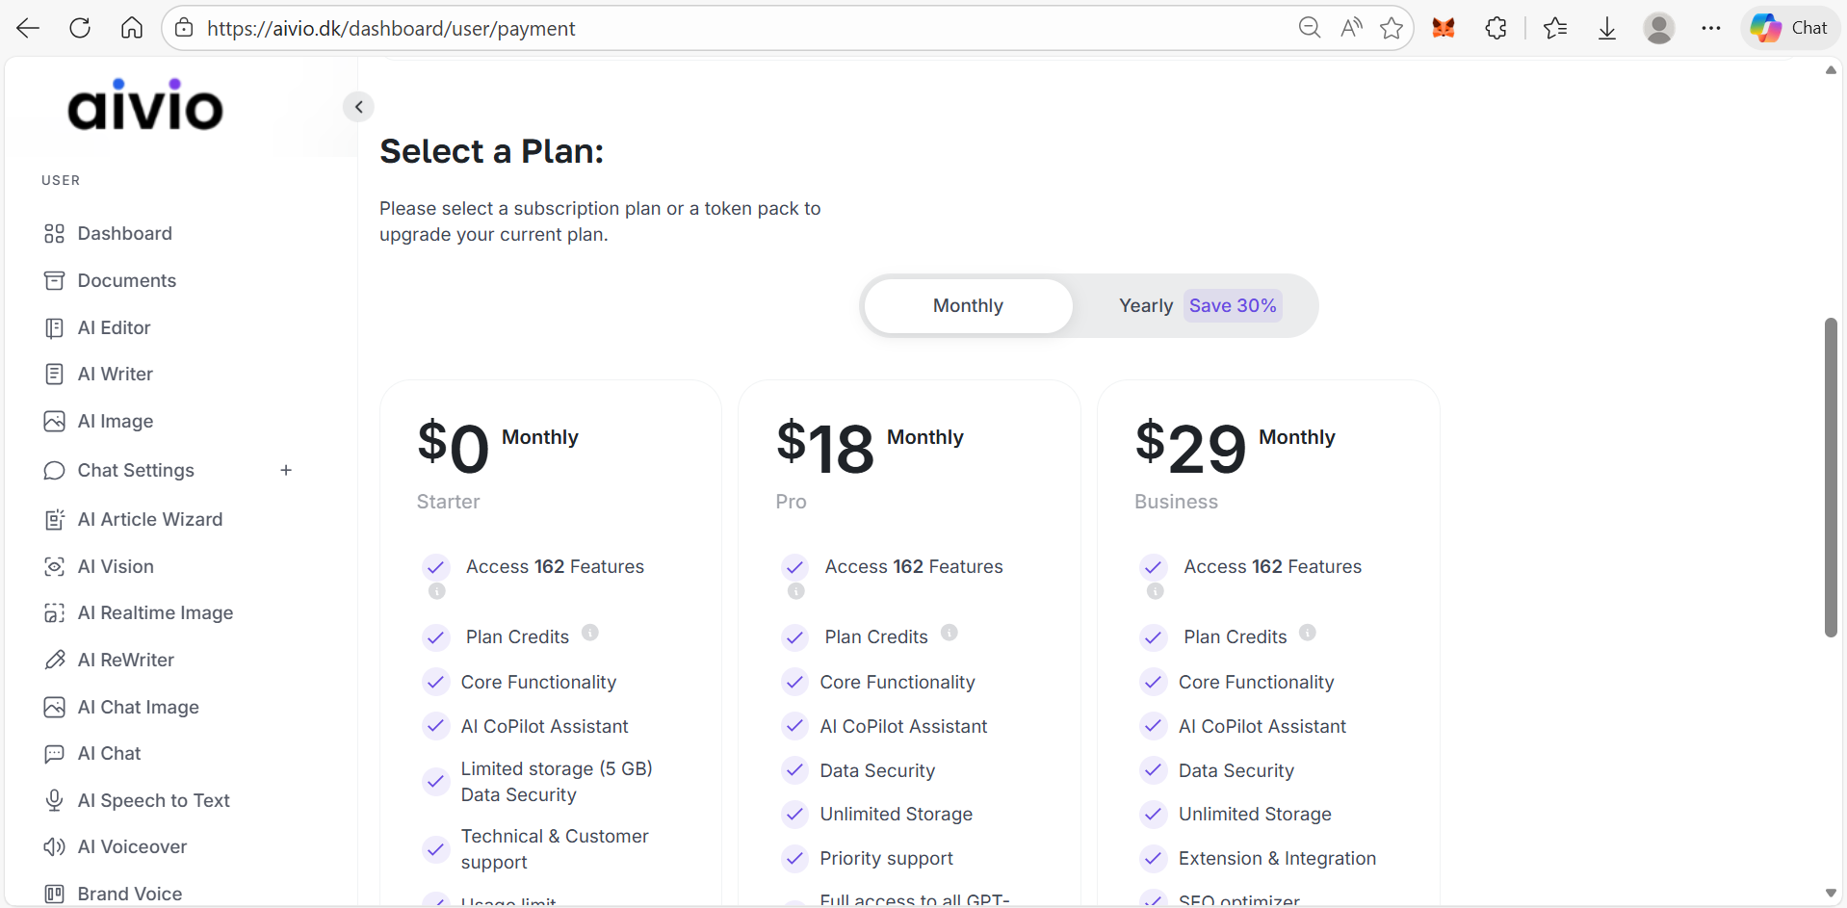The height and width of the screenshot is (908, 1847).
Task: Click info icon beside Business Plan Credits
Action: pos(1307,633)
